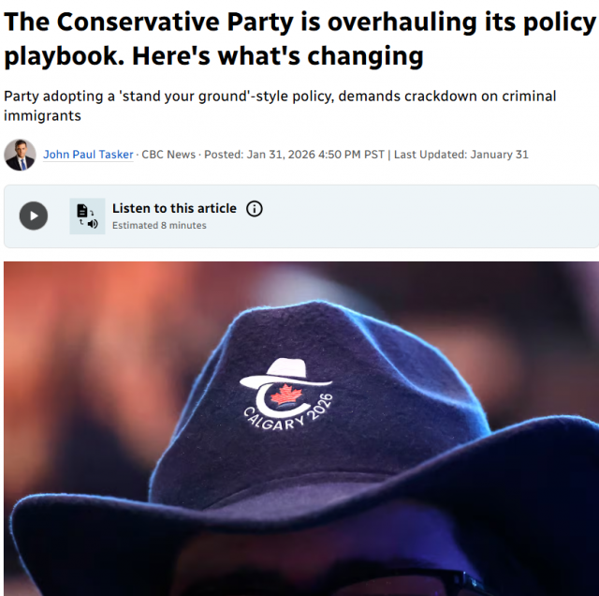Play the article audio
Image resolution: width=599 pixels, height=596 pixels.
click(34, 216)
